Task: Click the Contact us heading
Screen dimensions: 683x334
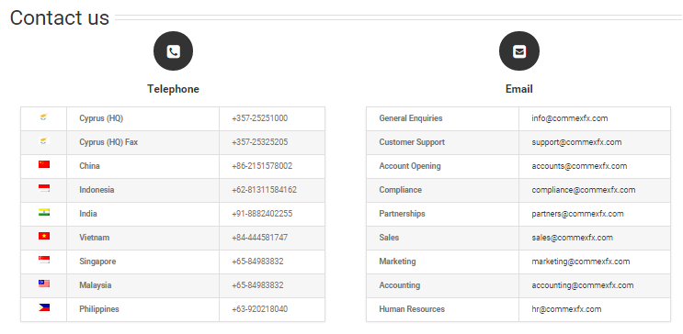Action: pos(60,17)
